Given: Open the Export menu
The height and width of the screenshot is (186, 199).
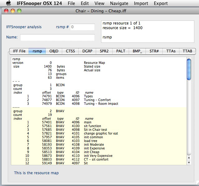Looking at the screenshot, I should pos(161,3).
